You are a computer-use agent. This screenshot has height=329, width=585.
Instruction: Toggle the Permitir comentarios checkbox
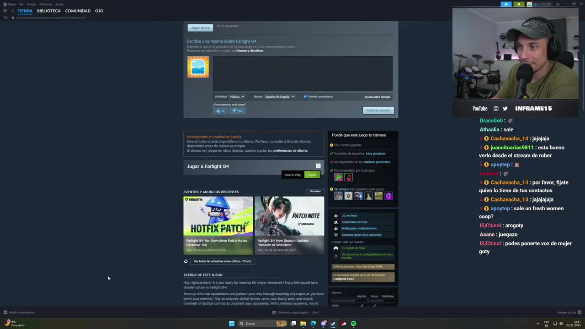(x=305, y=96)
